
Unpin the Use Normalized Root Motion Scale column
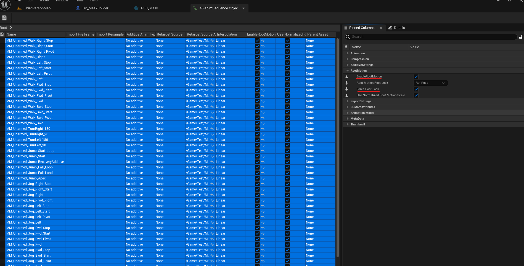tap(347, 95)
